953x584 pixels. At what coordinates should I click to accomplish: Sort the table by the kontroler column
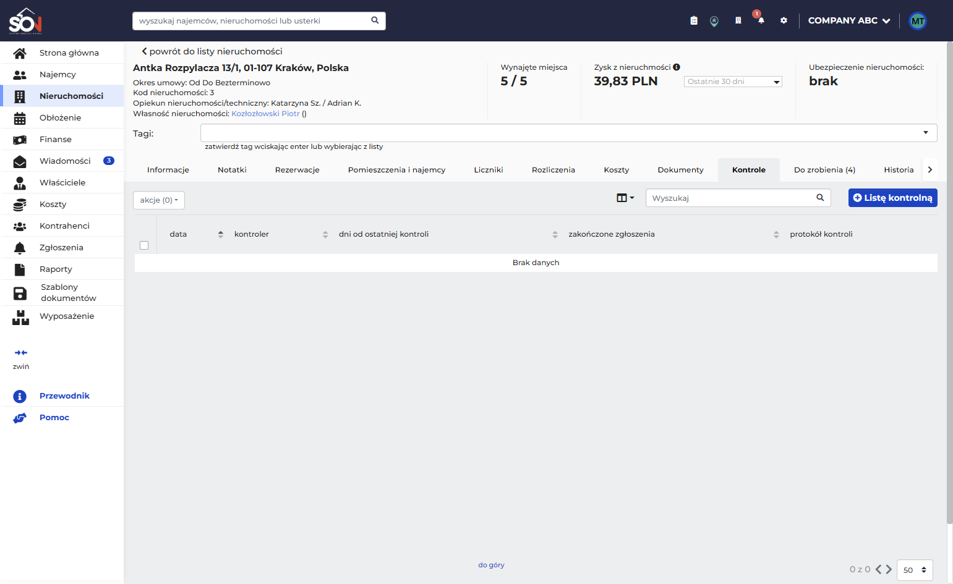click(x=325, y=234)
